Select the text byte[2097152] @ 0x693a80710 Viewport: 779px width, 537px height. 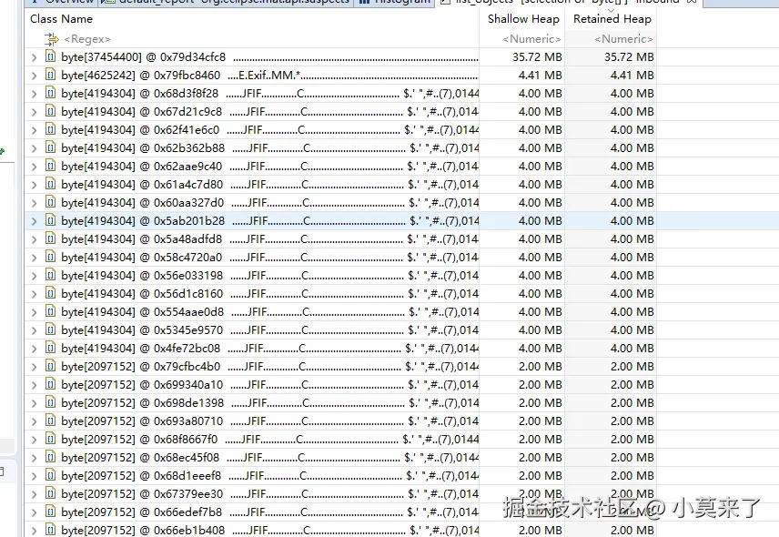(142, 421)
